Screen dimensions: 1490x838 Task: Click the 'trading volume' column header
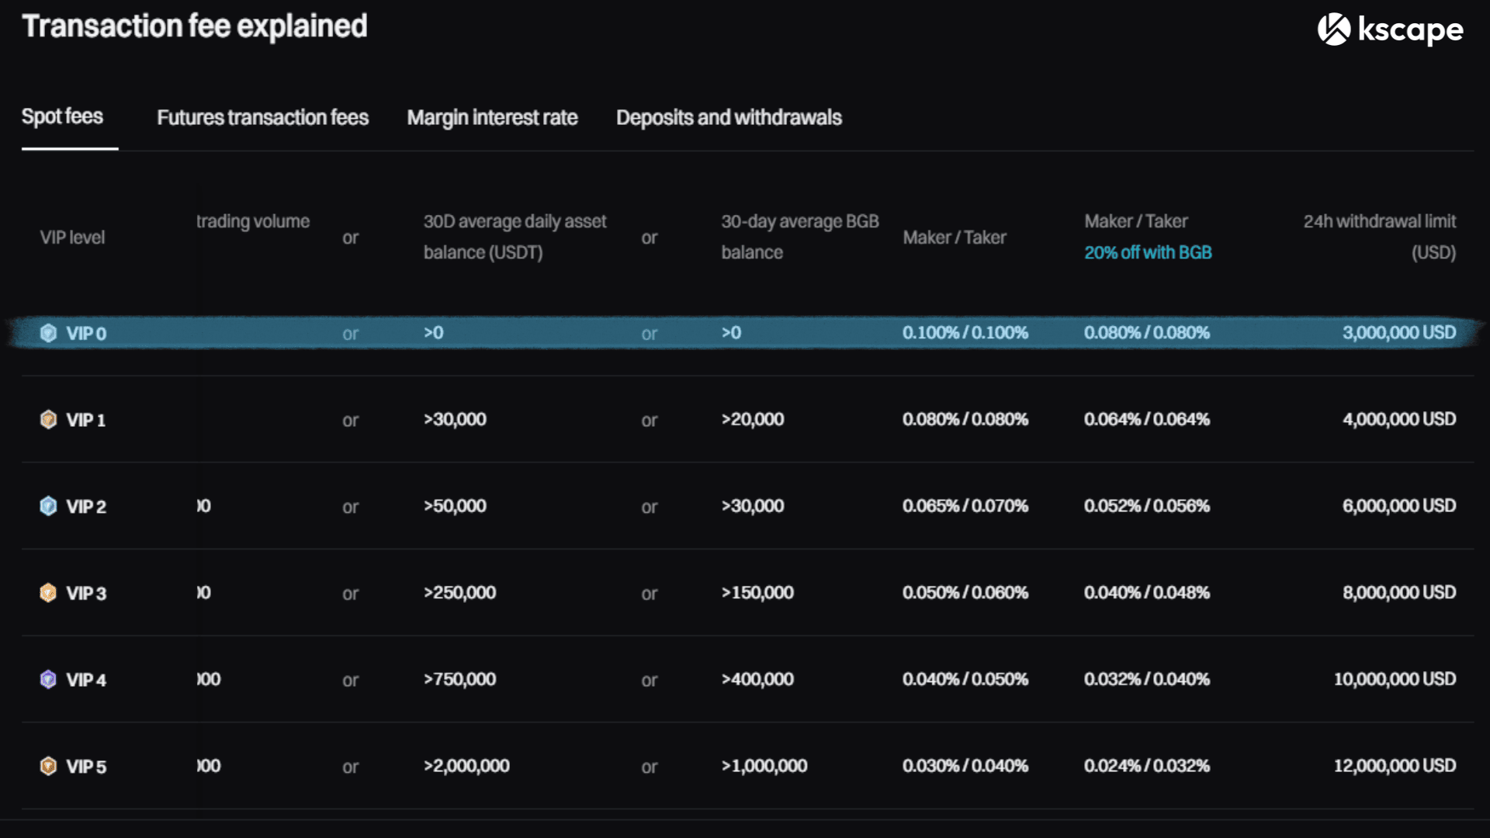(x=253, y=221)
